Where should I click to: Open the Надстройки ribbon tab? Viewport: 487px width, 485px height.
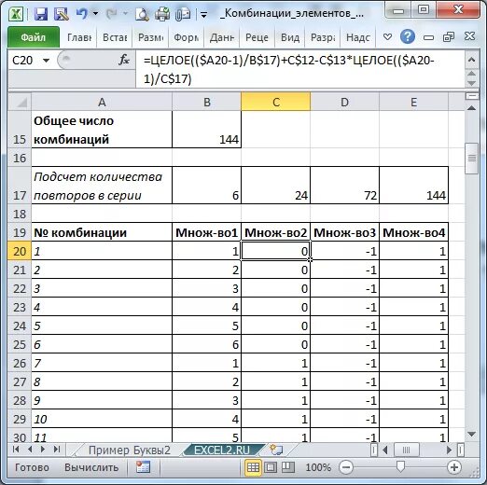coord(358,37)
